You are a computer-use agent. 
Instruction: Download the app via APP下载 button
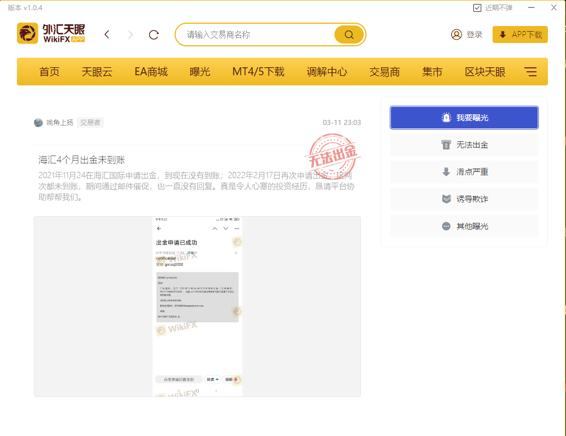click(520, 34)
